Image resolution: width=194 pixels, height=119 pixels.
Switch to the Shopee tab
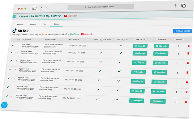tap(20, 25)
